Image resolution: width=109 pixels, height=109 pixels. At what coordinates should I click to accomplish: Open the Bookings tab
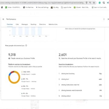click(34, 25)
